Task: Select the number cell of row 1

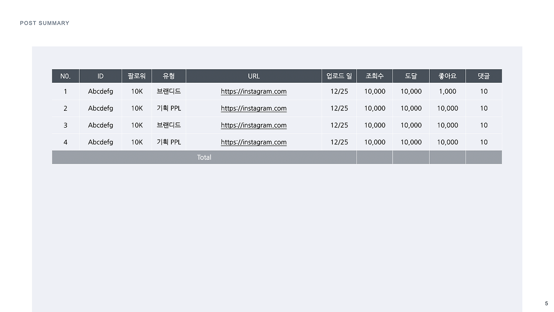Action: 65,91
